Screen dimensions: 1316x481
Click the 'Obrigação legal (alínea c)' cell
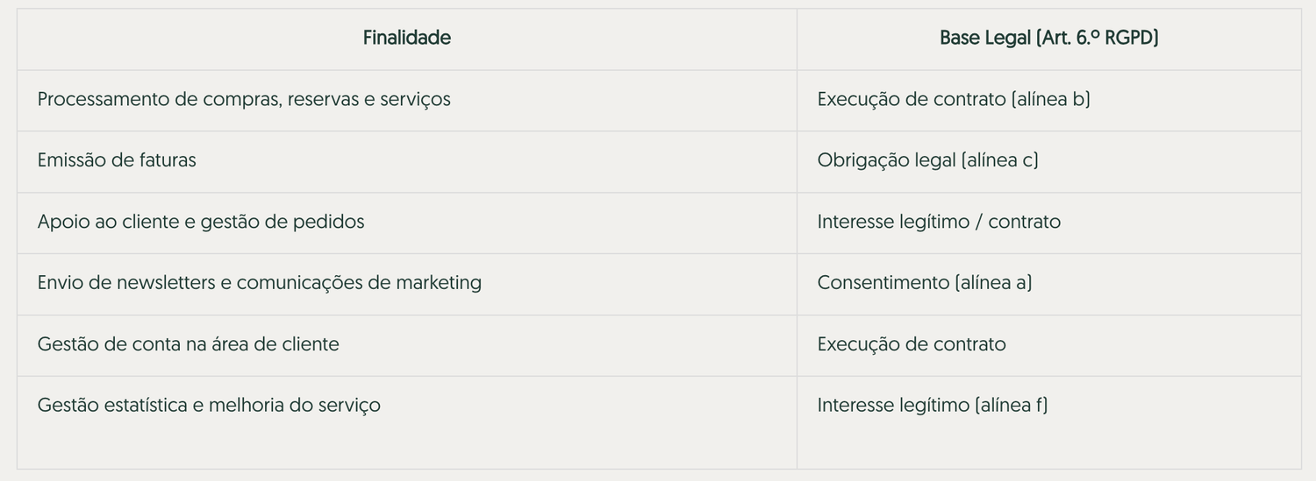tap(927, 160)
